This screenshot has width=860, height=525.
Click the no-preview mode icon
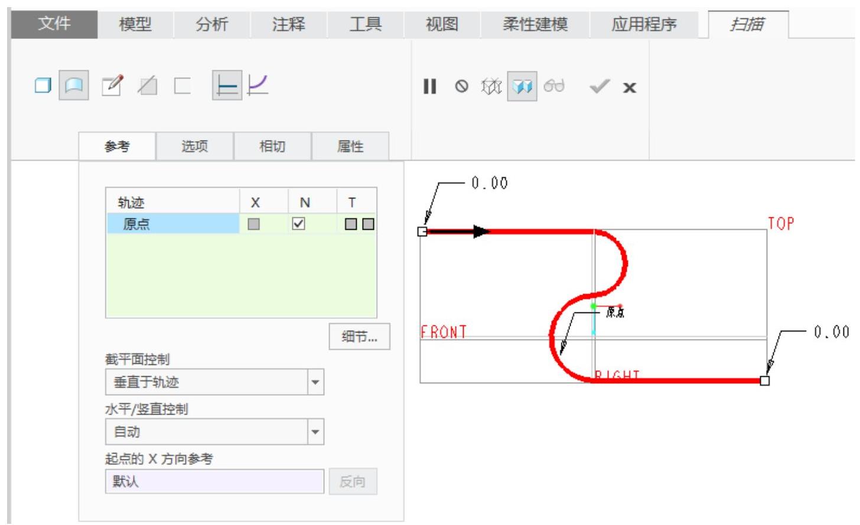click(461, 87)
